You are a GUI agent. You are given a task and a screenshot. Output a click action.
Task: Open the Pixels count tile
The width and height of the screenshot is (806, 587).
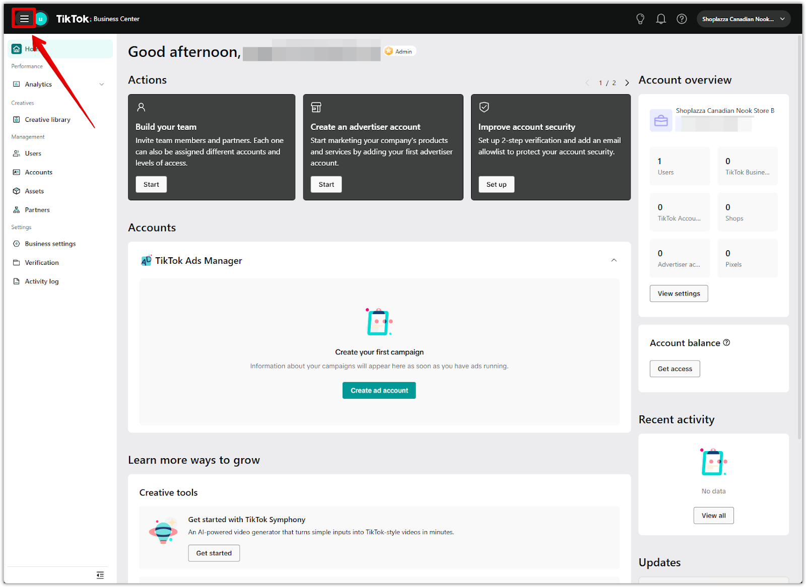click(x=748, y=258)
